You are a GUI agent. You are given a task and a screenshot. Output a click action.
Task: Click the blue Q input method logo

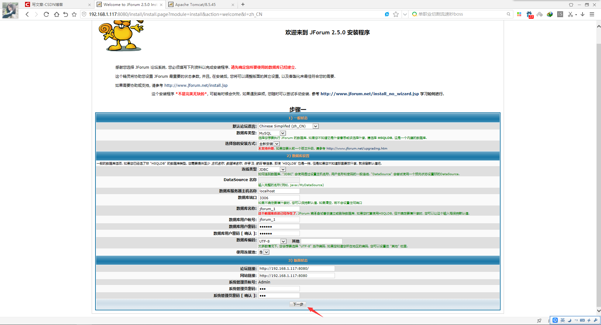(x=555, y=320)
